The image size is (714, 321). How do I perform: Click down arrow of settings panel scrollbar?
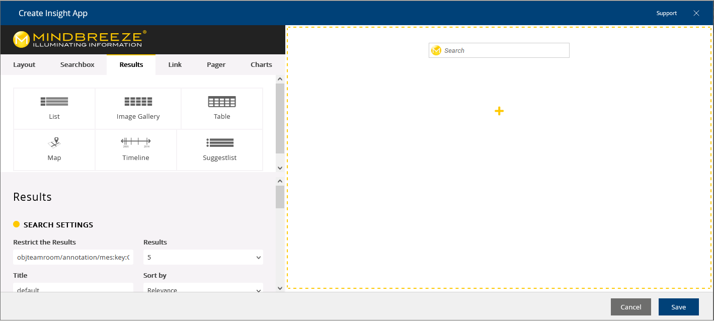pos(280,288)
